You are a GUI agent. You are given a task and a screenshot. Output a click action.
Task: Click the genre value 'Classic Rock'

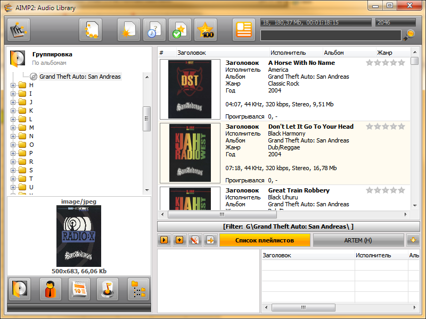click(284, 83)
